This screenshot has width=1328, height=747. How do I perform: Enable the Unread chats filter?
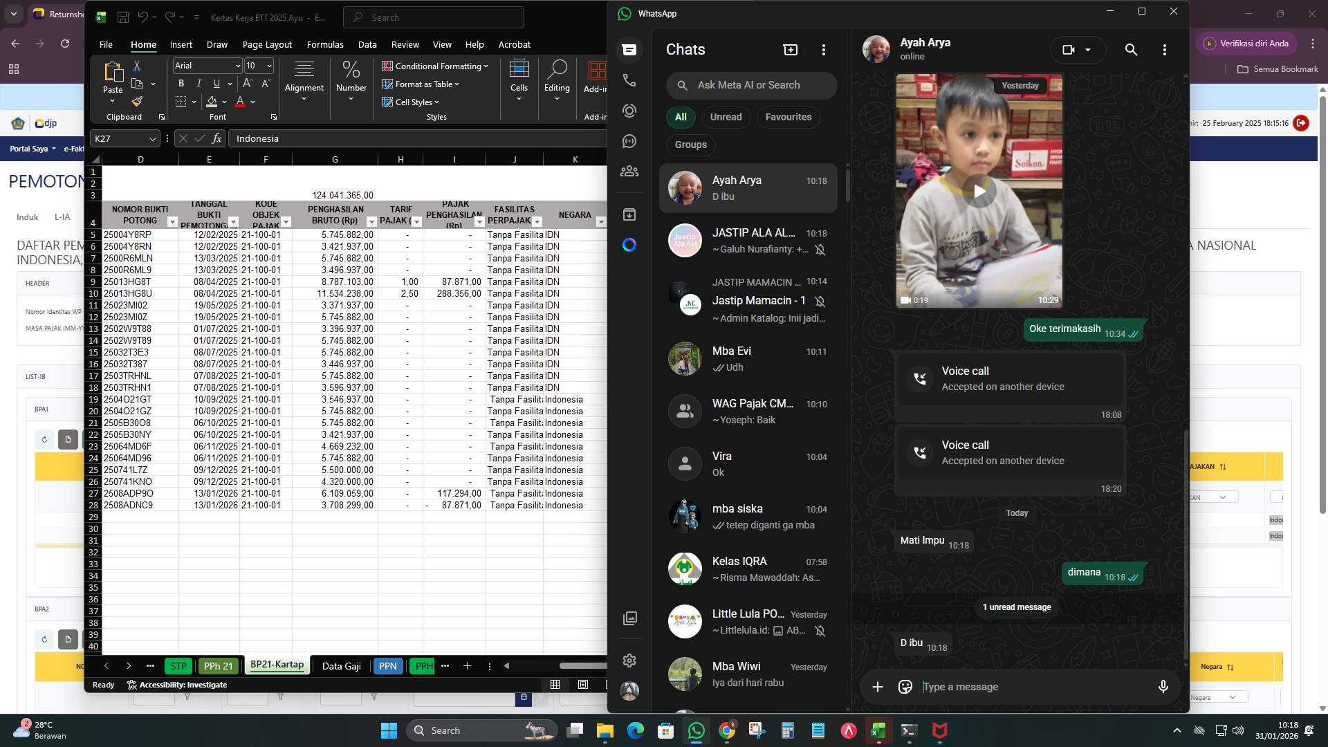click(x=726, y=117)
